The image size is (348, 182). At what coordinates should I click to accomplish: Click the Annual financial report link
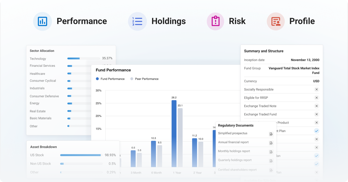(234, 142)
